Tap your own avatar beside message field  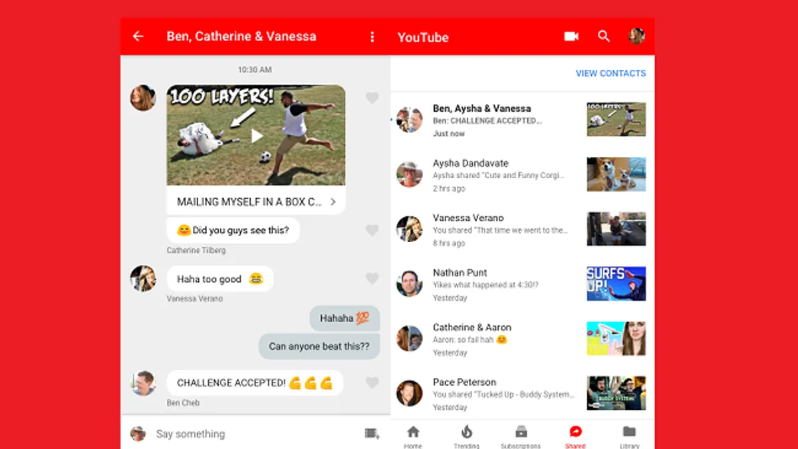(x=138, y=434)
